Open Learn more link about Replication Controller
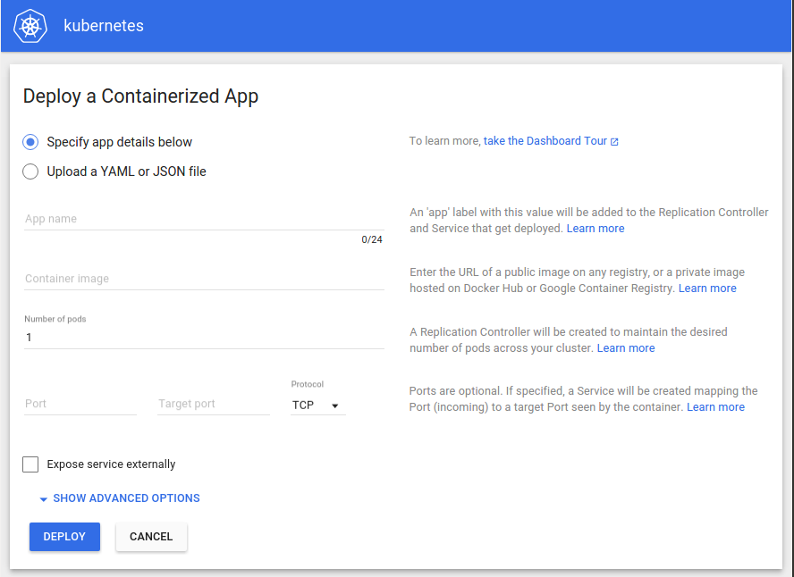The width and height of the screenshot is (794, 577). (626, 348)
